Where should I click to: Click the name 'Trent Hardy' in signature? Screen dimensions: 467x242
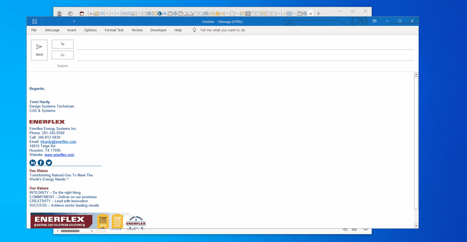(x=40, y=102)
